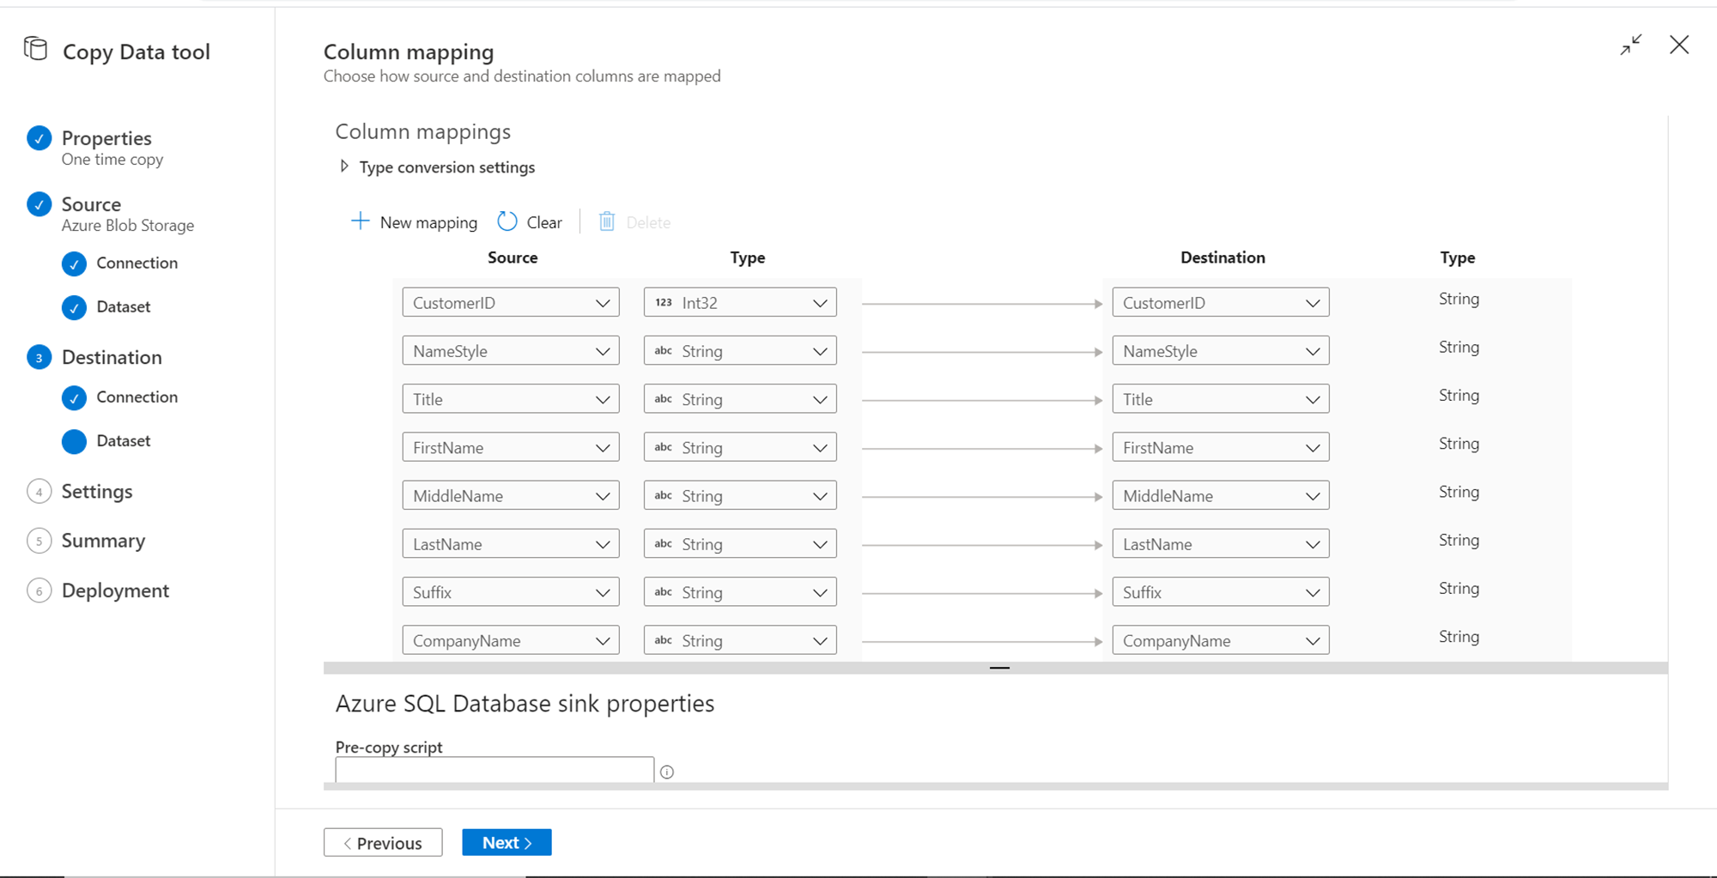Click the Pre-copy script input field
This screenshot has width=1717, height=878.
point(494,770)
